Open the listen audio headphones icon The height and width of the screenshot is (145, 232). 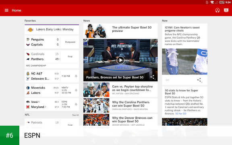pyautogui.click(x=217, y=10)
